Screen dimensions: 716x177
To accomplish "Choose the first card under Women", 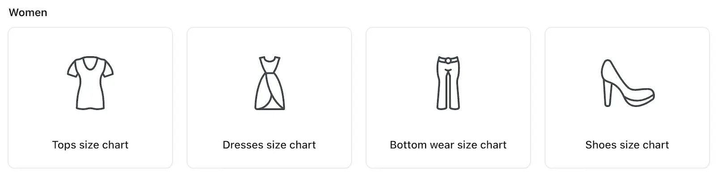I will coord(90,97).
